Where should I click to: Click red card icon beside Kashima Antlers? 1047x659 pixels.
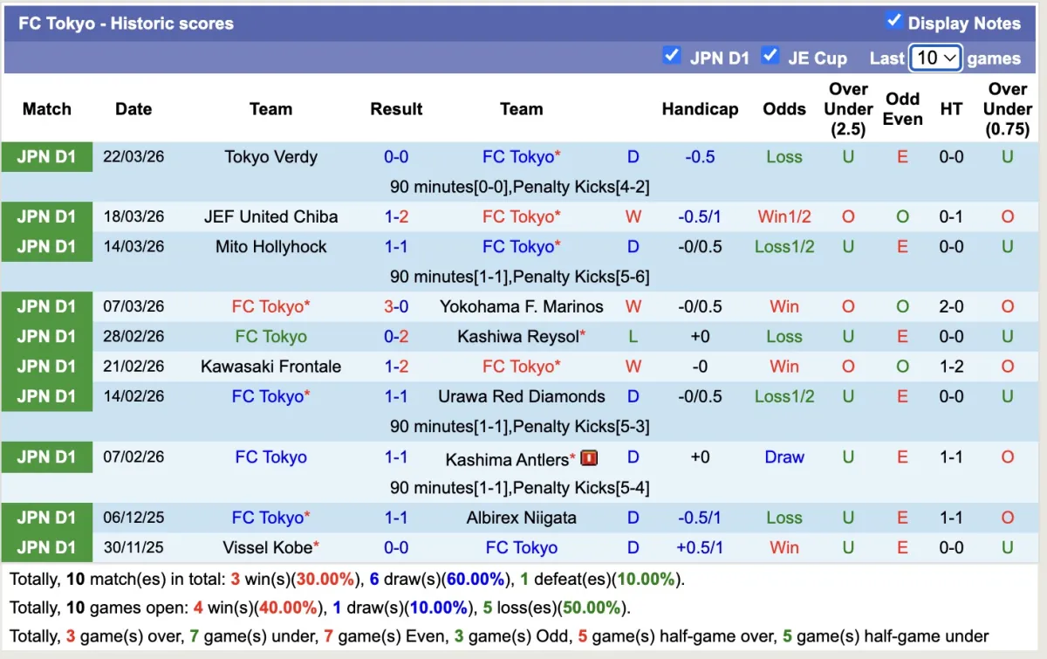589,457
